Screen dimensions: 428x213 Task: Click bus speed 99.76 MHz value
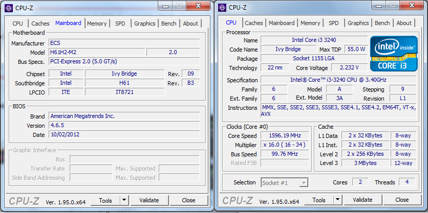pos(285,154)
